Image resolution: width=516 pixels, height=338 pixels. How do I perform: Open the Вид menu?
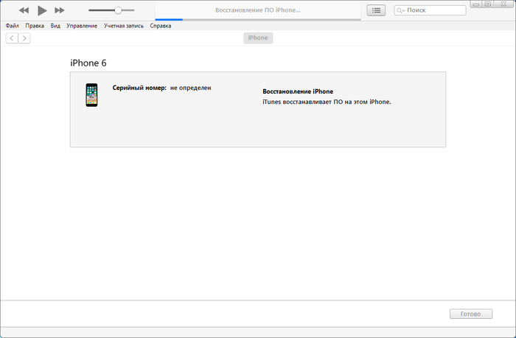tap(55, 26)
